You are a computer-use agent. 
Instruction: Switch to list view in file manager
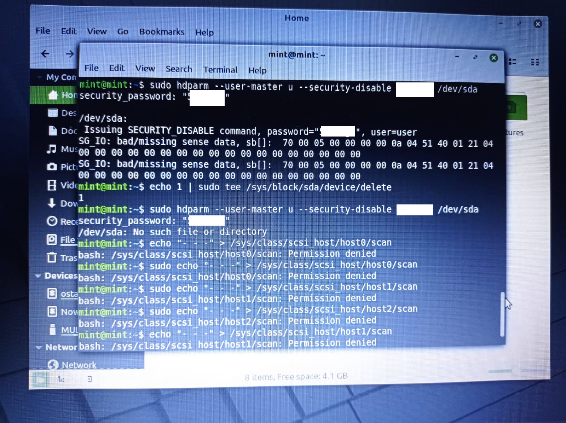[512, 62]
